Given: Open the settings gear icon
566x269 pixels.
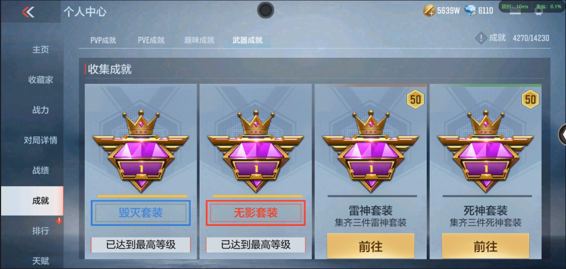Looking at the screenshot, I should coord(539,11).
